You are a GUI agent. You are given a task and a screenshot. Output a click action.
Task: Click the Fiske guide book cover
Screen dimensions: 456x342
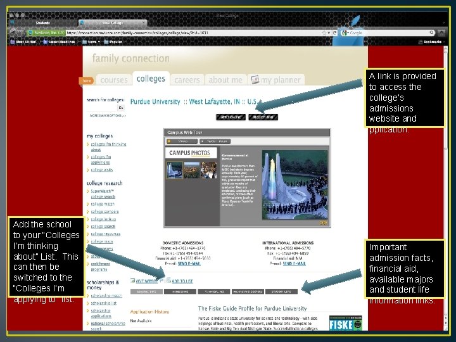click(x=346, y=323)
